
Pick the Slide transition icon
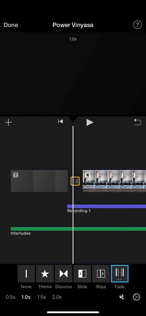(82, 273)
